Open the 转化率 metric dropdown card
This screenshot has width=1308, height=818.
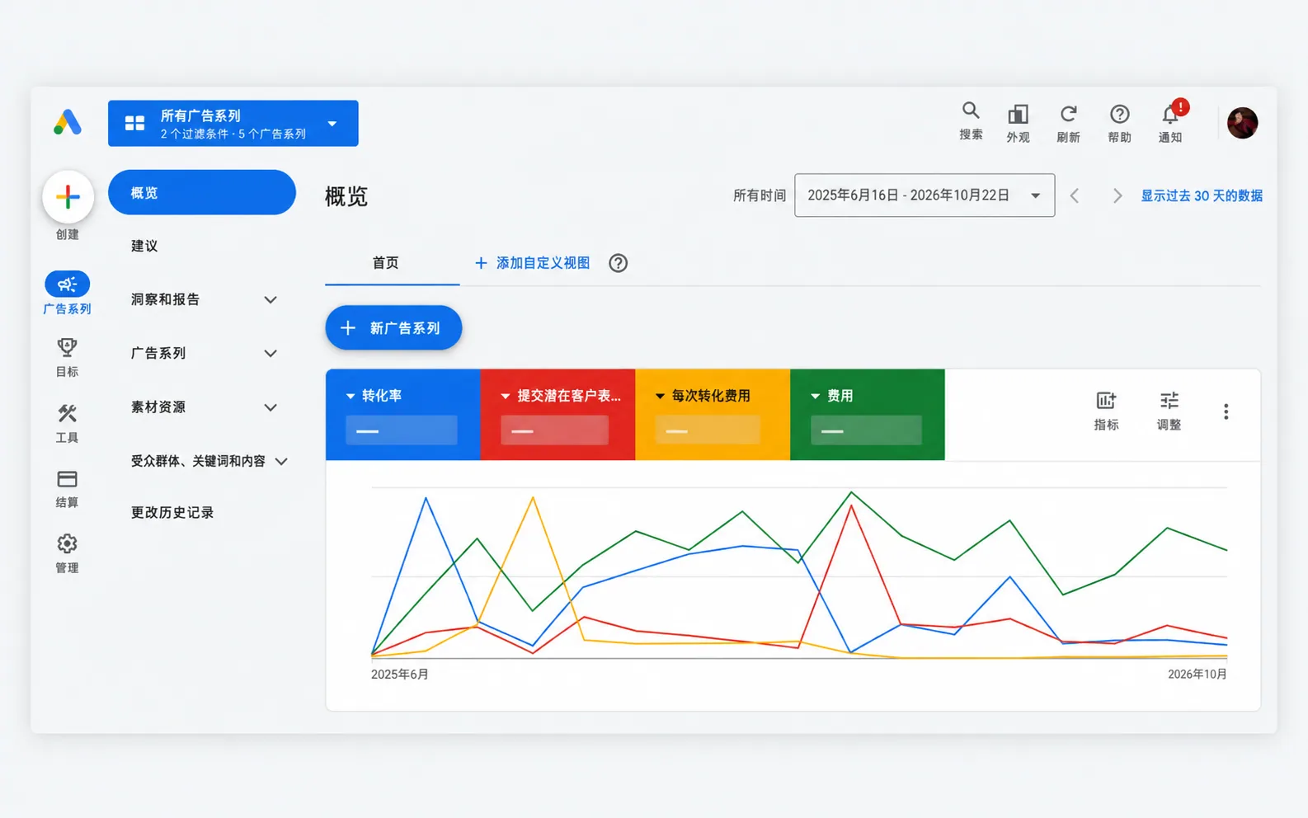(403, 414)
